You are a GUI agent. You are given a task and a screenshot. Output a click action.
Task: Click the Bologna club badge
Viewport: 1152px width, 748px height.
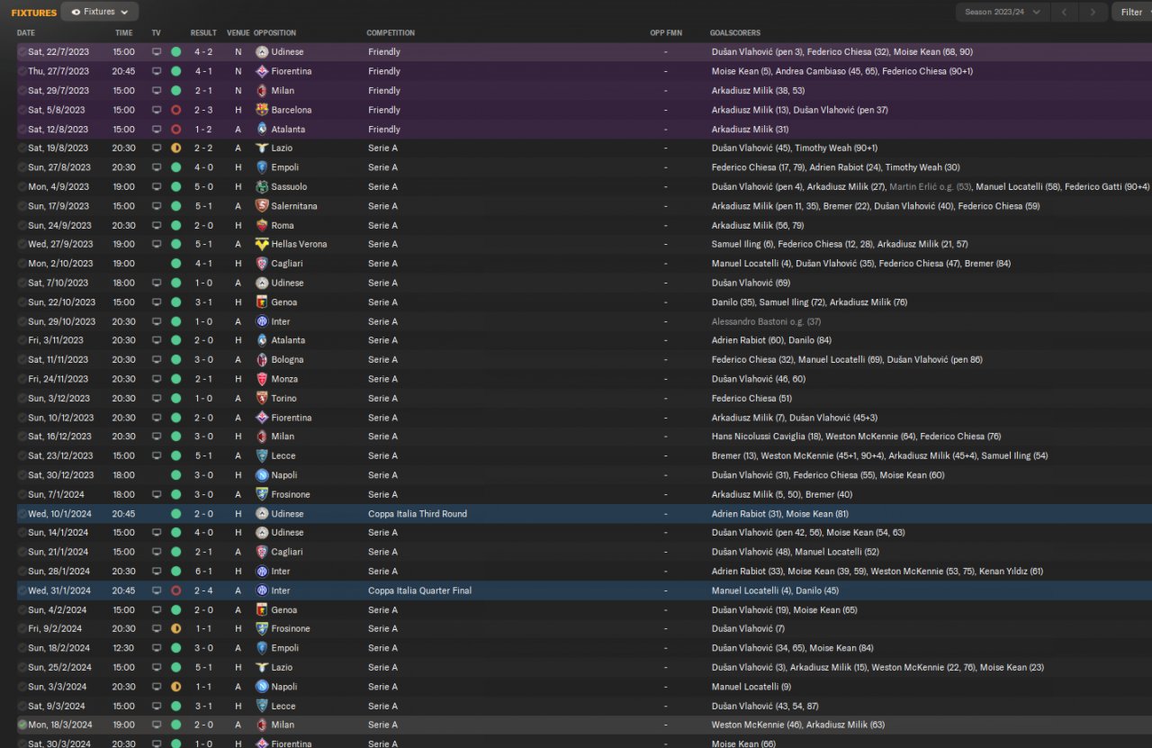pos(262,359)
